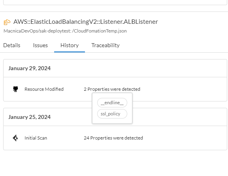Click the '2 Properties were detected' text
228x176 pixels.
coord(112,89)
